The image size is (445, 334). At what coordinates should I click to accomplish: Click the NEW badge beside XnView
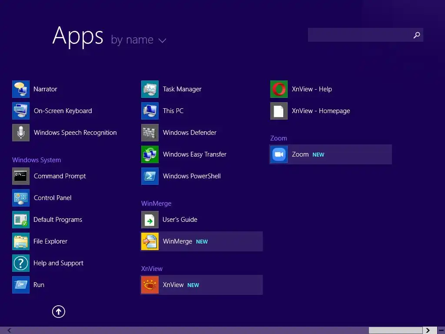tap(193, 285)
